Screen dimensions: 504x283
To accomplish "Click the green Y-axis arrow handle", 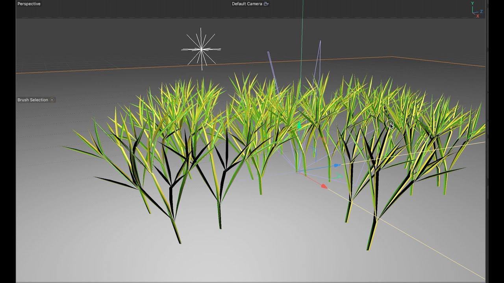I will click(x=299, y=126).
